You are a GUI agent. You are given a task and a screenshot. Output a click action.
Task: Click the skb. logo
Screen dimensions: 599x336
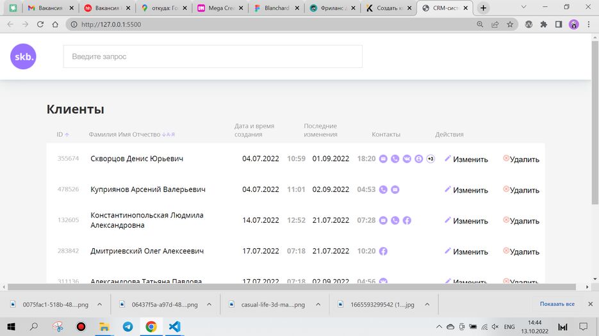click(x=23, y=56)
